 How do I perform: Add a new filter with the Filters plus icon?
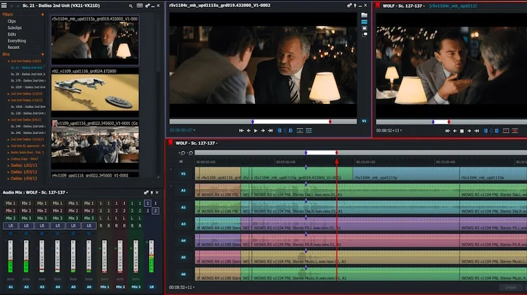(42, 15)
